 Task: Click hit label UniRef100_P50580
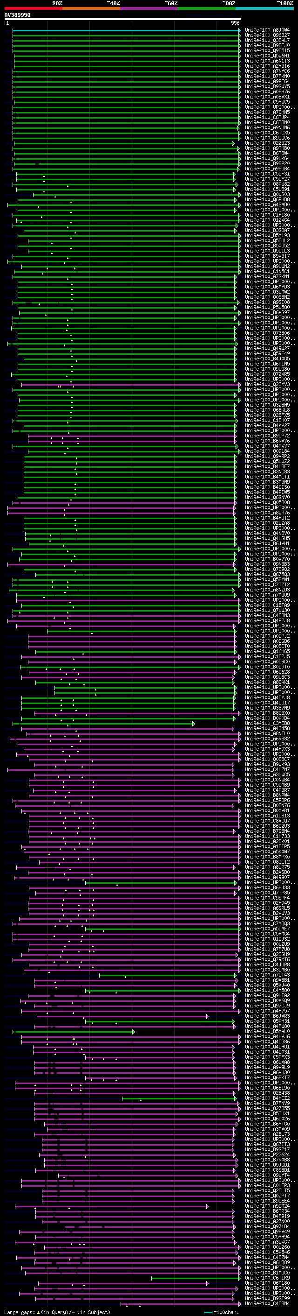click(x=267, y=307)
